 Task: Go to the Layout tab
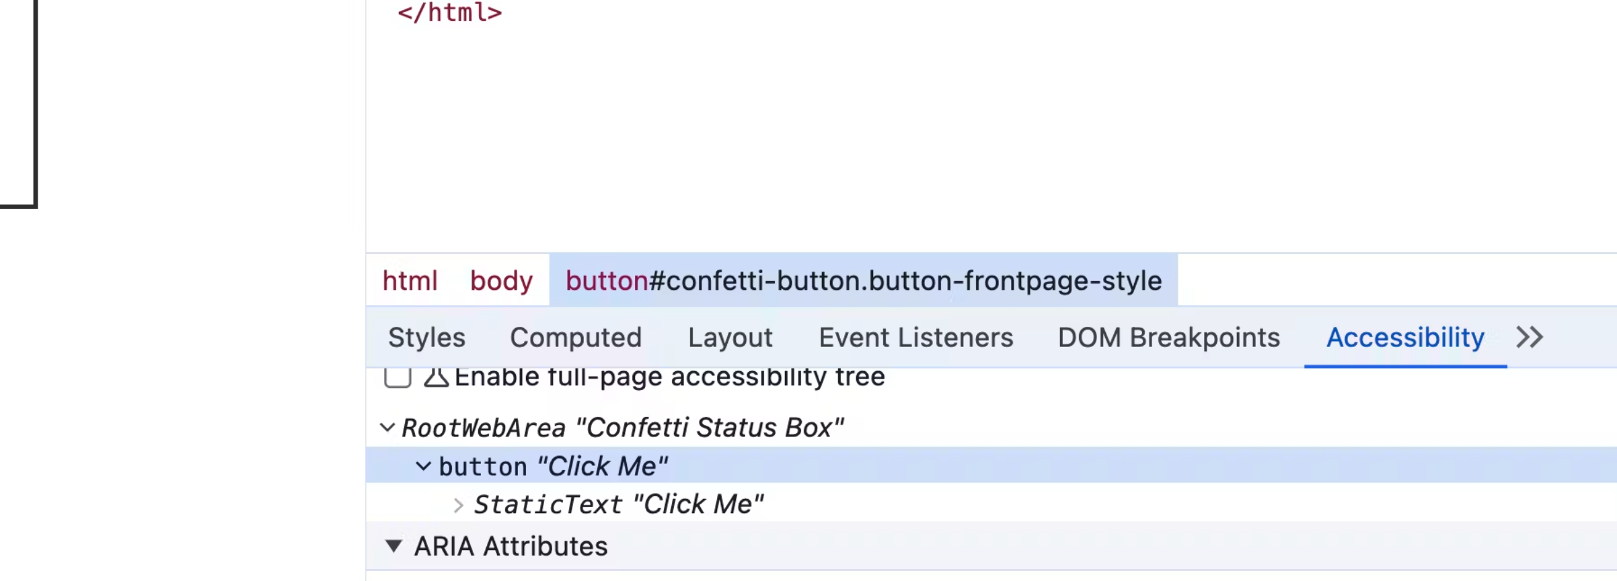click(730, 337)
